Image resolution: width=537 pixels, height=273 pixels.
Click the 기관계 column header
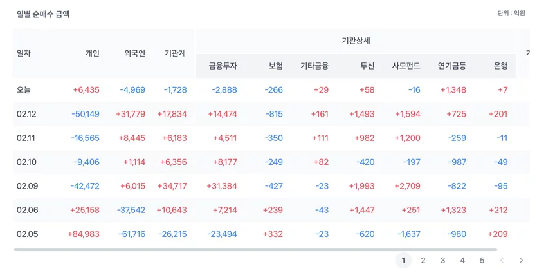pyautogui.click(x=175, y=53)
